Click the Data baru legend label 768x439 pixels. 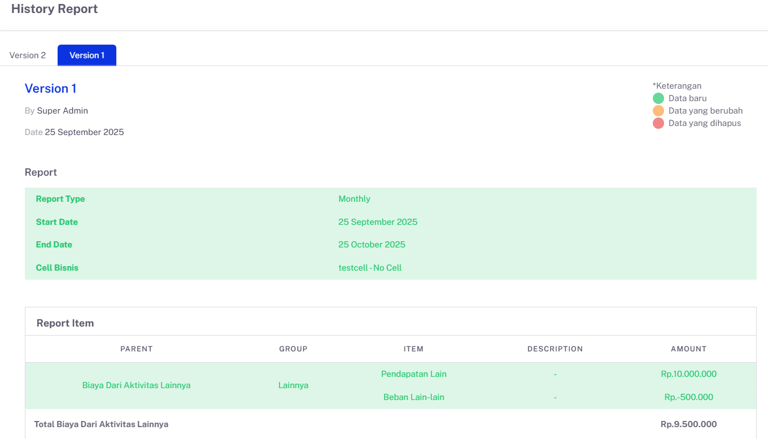click(x=688, y=98)
